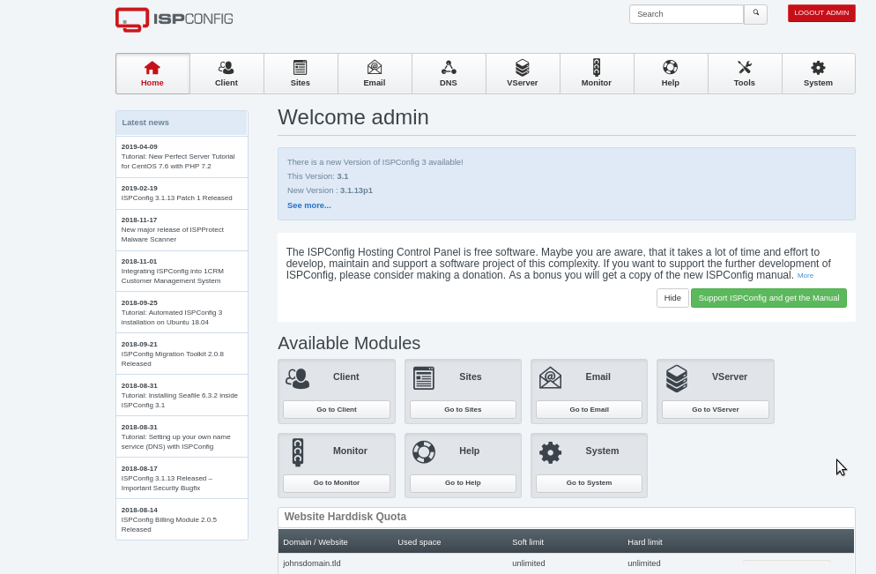The height and width of the screenshot is (574, 876).
Task: Click the magnifier search button
Action: [x=755, y=14]
